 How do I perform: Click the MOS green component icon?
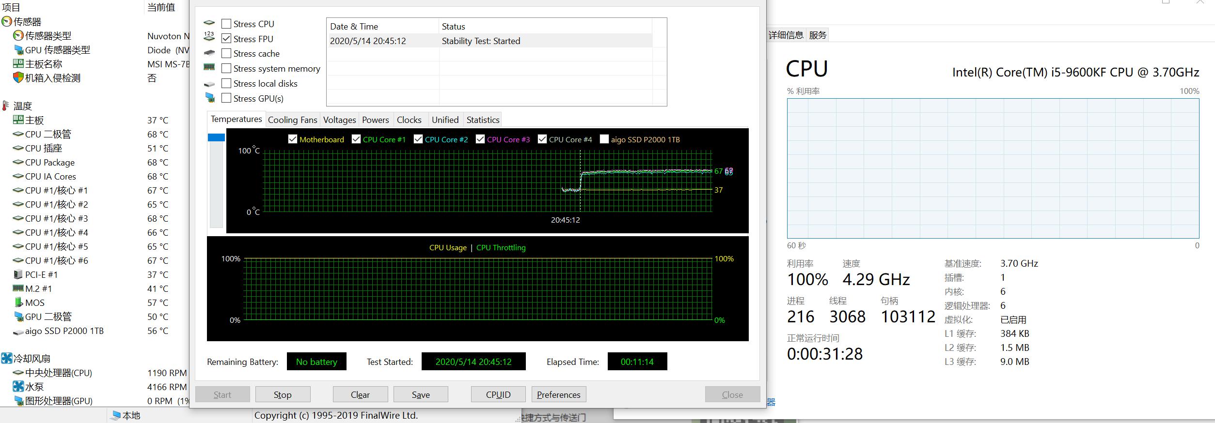(x=18, y=302)
